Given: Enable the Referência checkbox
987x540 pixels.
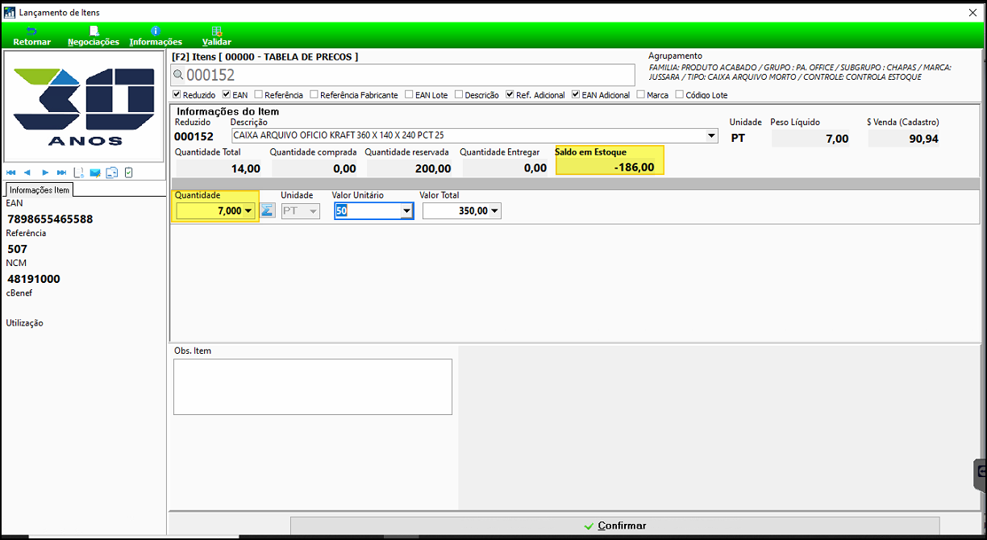Looking at the screenshot, I should [258, 95].
